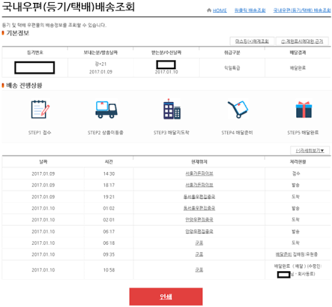The height and width of the screenshot is (307, 332).
Task: Click the 06:17 time cell
Action: pos(109,231)
